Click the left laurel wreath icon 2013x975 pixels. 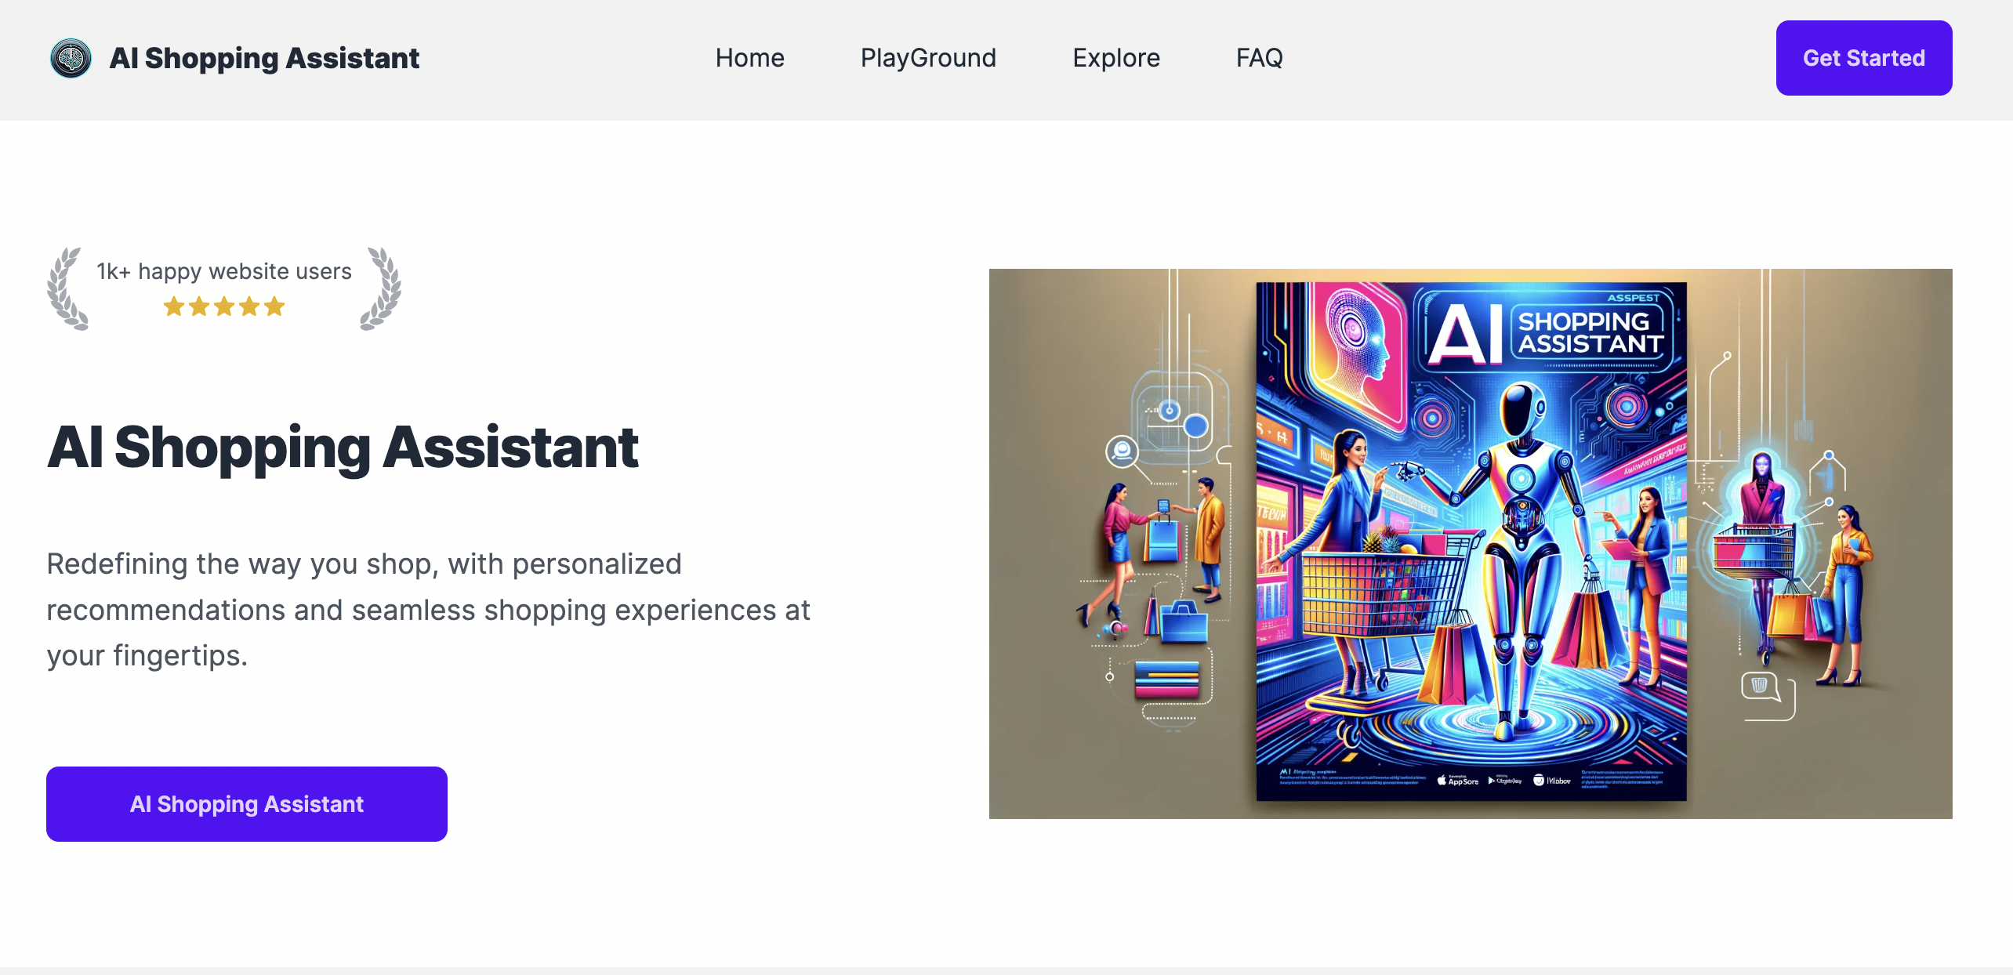pyautogui.click(x=67, y=288)
